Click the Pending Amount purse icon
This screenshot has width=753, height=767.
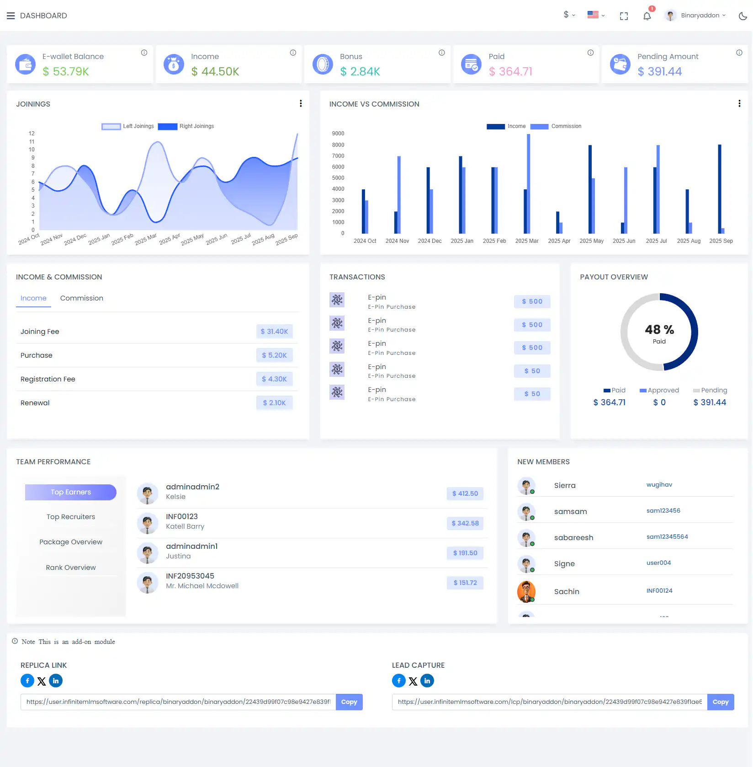(x=620, y=64)
